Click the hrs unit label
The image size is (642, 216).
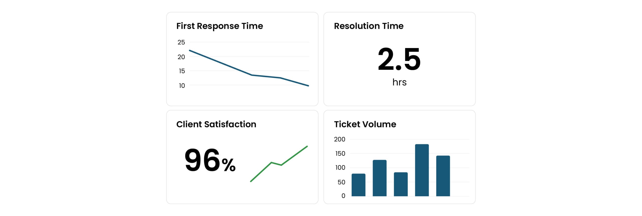399,82
